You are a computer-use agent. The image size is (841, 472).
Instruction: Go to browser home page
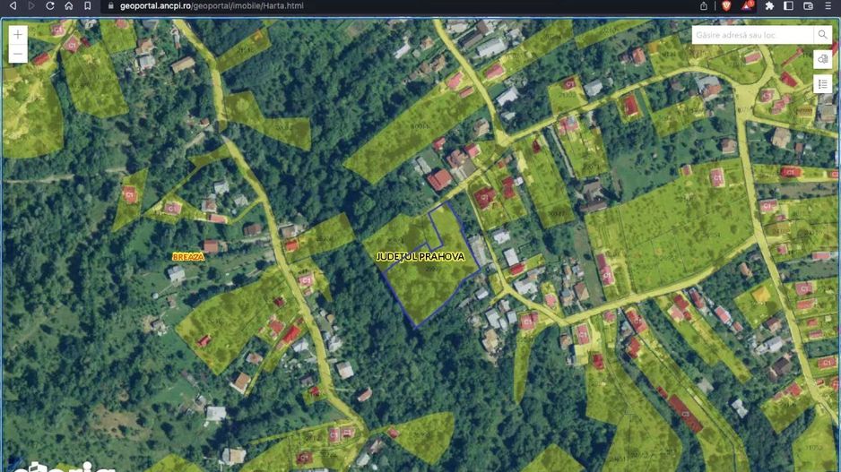(68, 5)
